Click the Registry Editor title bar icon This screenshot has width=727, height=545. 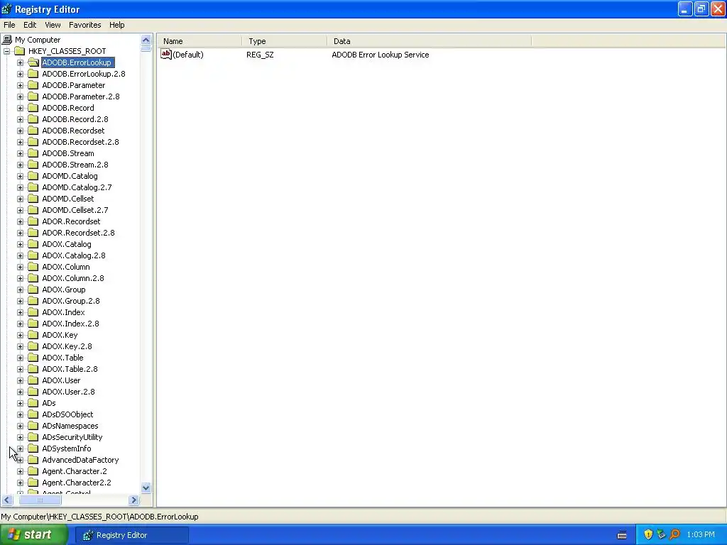pos(7,9)
